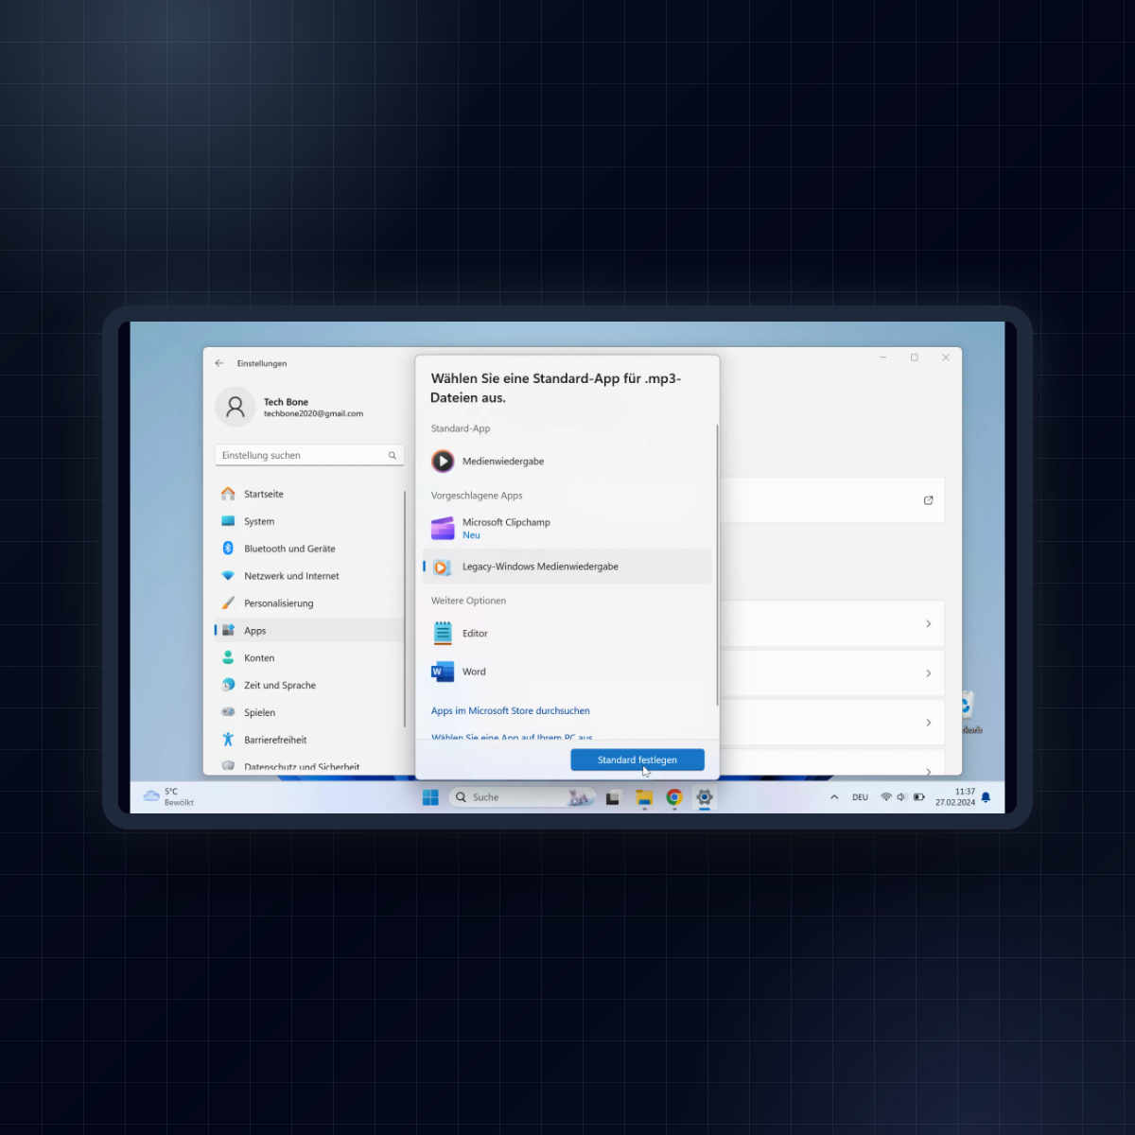Select Spielen in the sidebar

[309, 713]
